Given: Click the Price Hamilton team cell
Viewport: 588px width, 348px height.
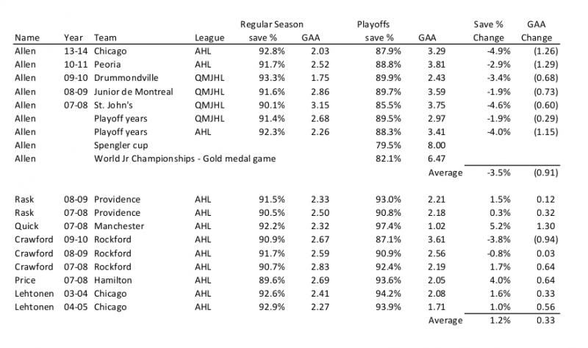Looking at the screenshot, I should (113, 280).
